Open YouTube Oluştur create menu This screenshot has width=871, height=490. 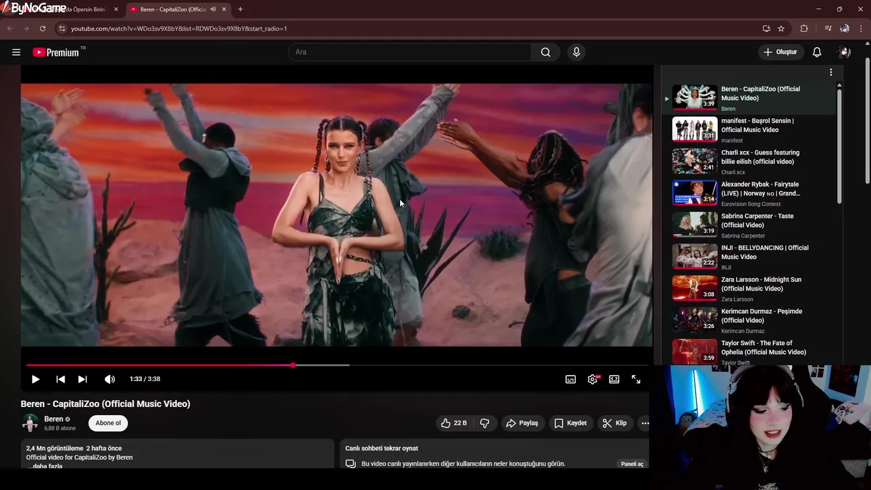[780, 52]
